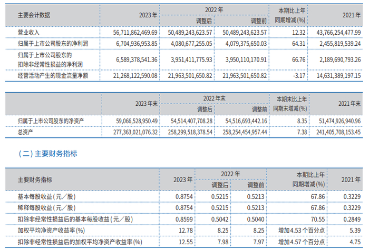The width and height of the screenshot is (369, 250).
Task: Click the 总资产 row label
Action: click(x=25, y=132)
